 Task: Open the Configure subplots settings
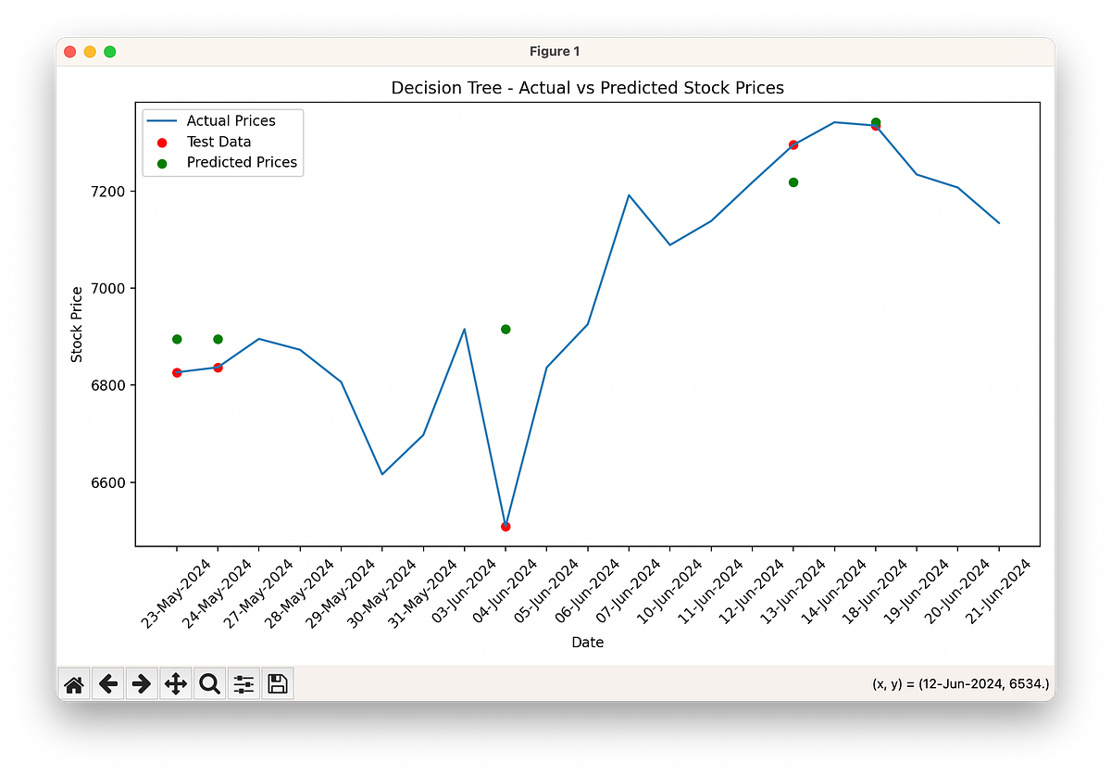coord(243,683)
